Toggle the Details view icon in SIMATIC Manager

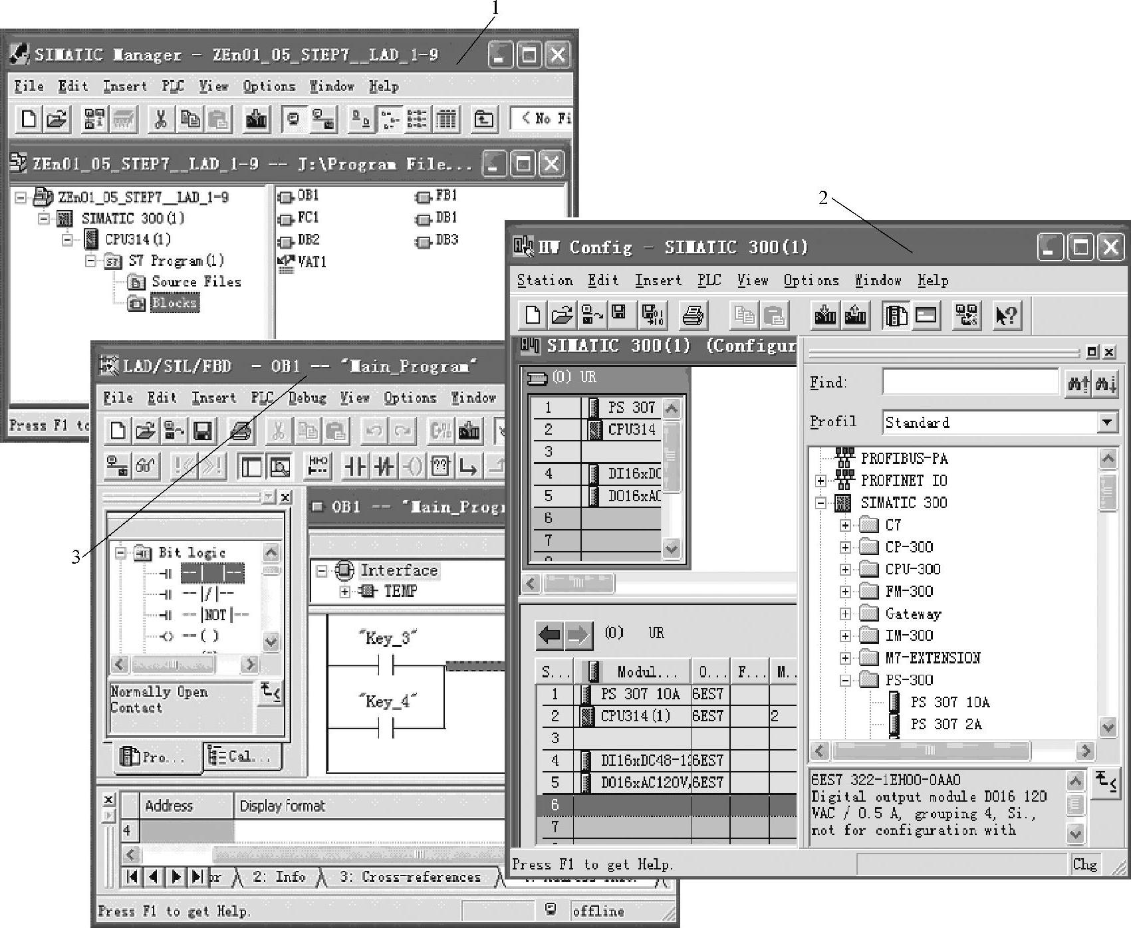[446, 119]
